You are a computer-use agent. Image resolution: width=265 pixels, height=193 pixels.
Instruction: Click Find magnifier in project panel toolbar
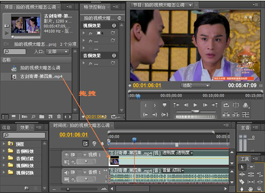coord(33,116)
